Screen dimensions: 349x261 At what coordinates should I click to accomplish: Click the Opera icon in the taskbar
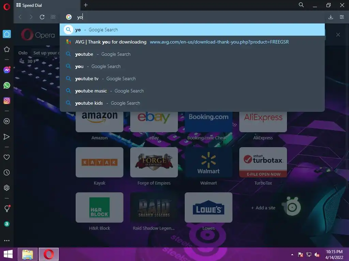click(49, 254)
